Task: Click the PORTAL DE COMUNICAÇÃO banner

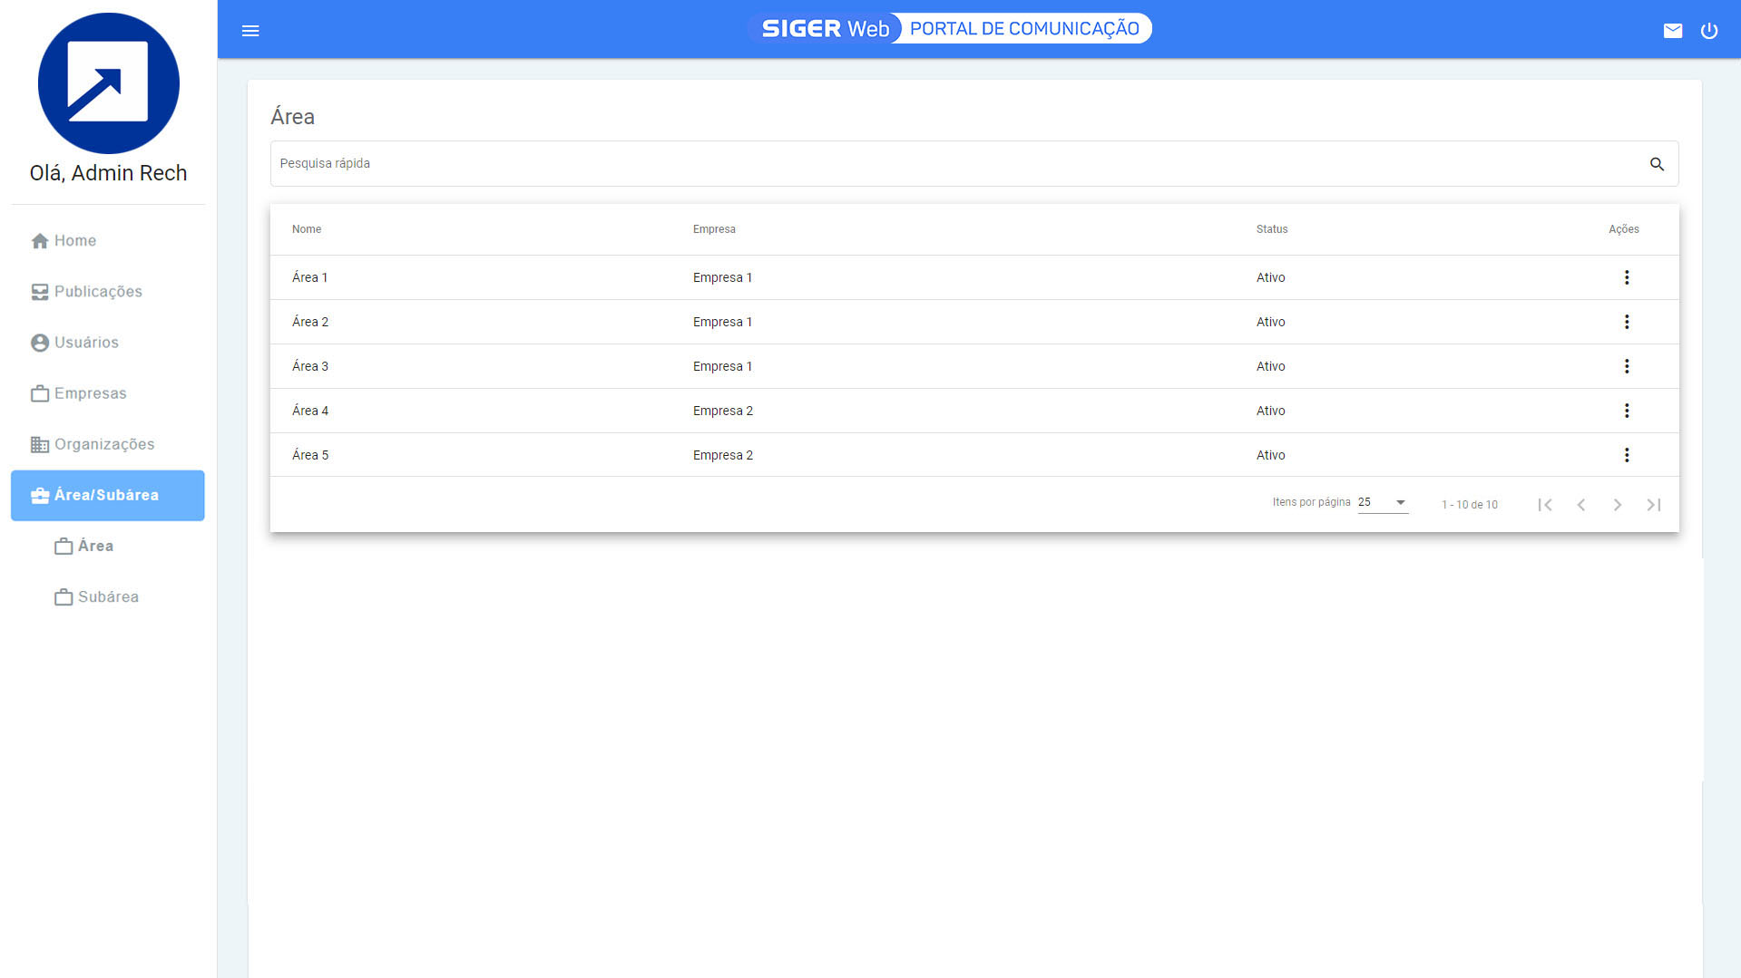Action: click(1022, 28)
